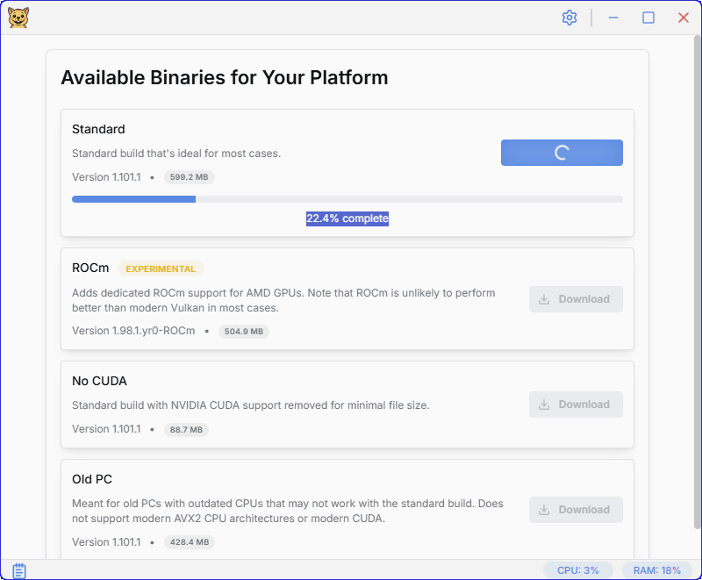Close the application window
The width and height of the screenshot is (702, 580).
coord(684,18)
